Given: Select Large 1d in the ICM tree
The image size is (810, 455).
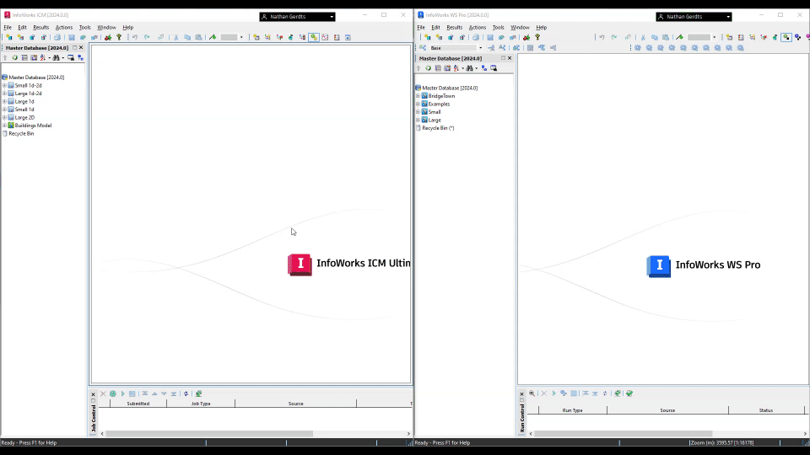Looking at the screenshot, I should [x=24, y=102].
